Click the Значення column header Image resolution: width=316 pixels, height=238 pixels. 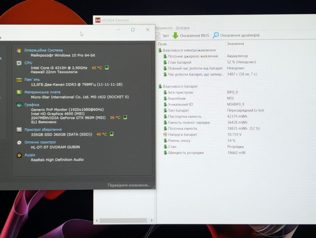(235, 44)
